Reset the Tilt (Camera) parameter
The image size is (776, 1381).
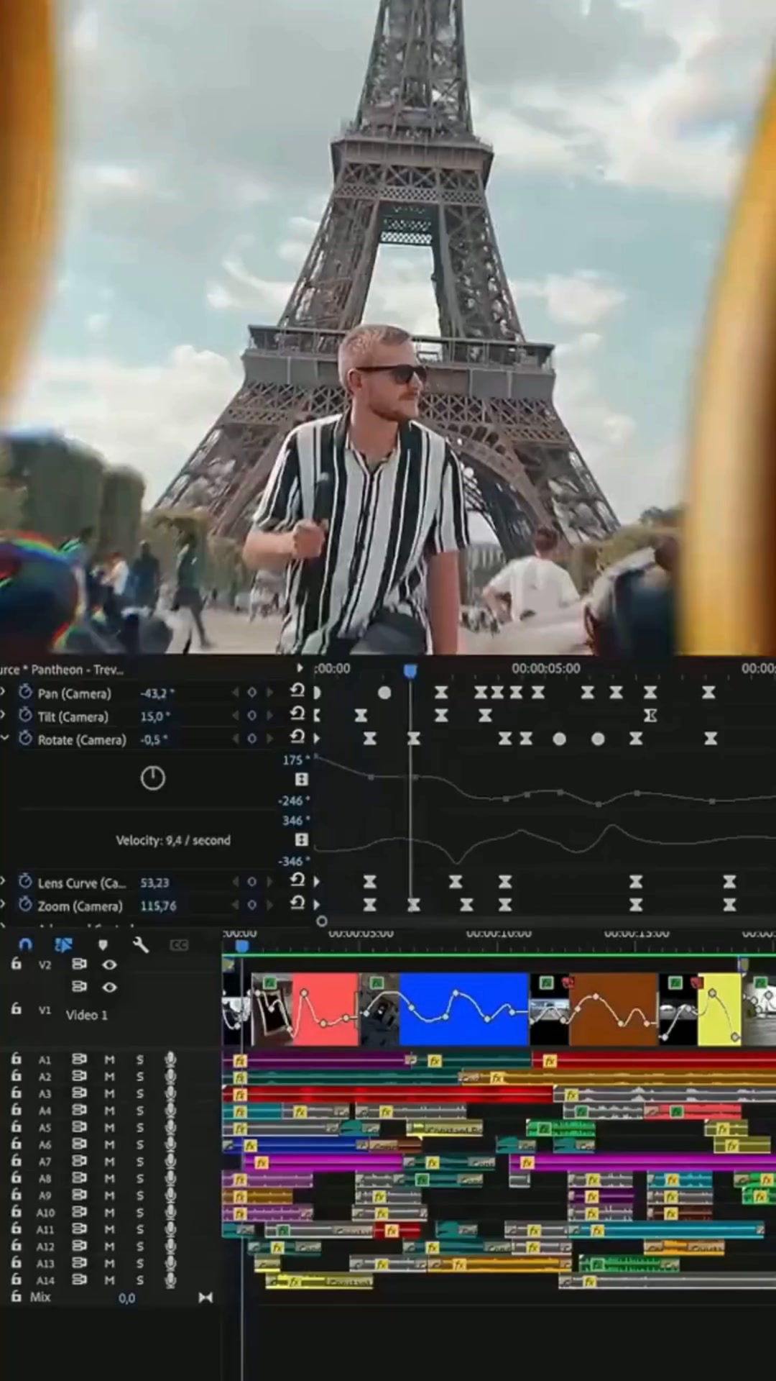(297, 714)
